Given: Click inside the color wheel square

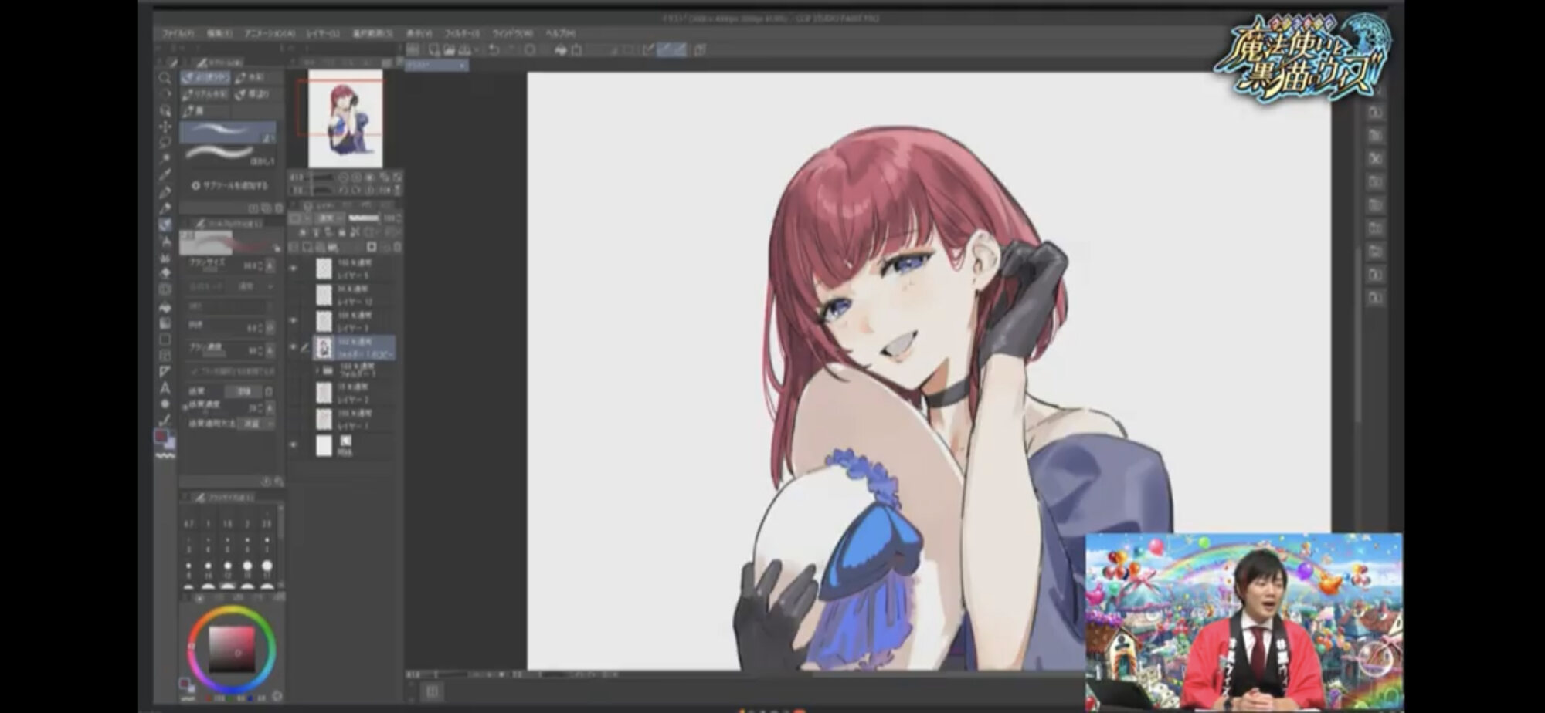Looking at the screenshot, I should (233, 648).
